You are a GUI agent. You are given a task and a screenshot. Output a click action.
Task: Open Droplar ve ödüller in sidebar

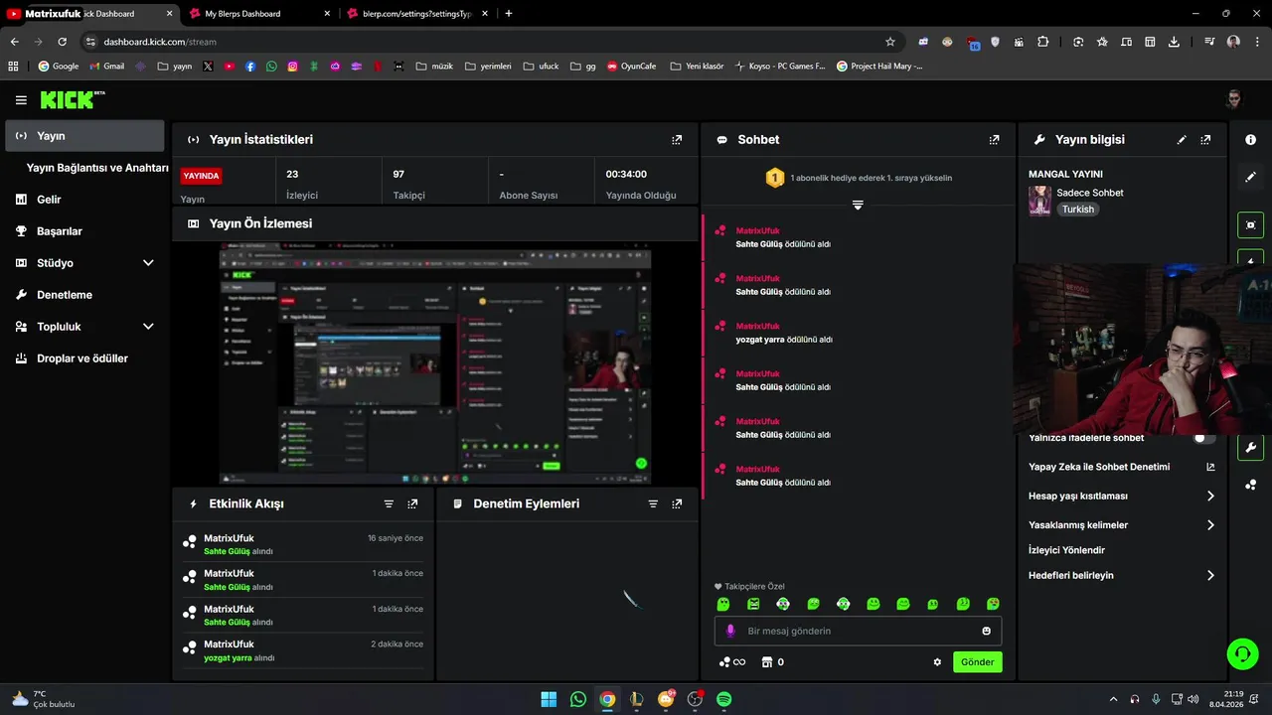[84, 358]
